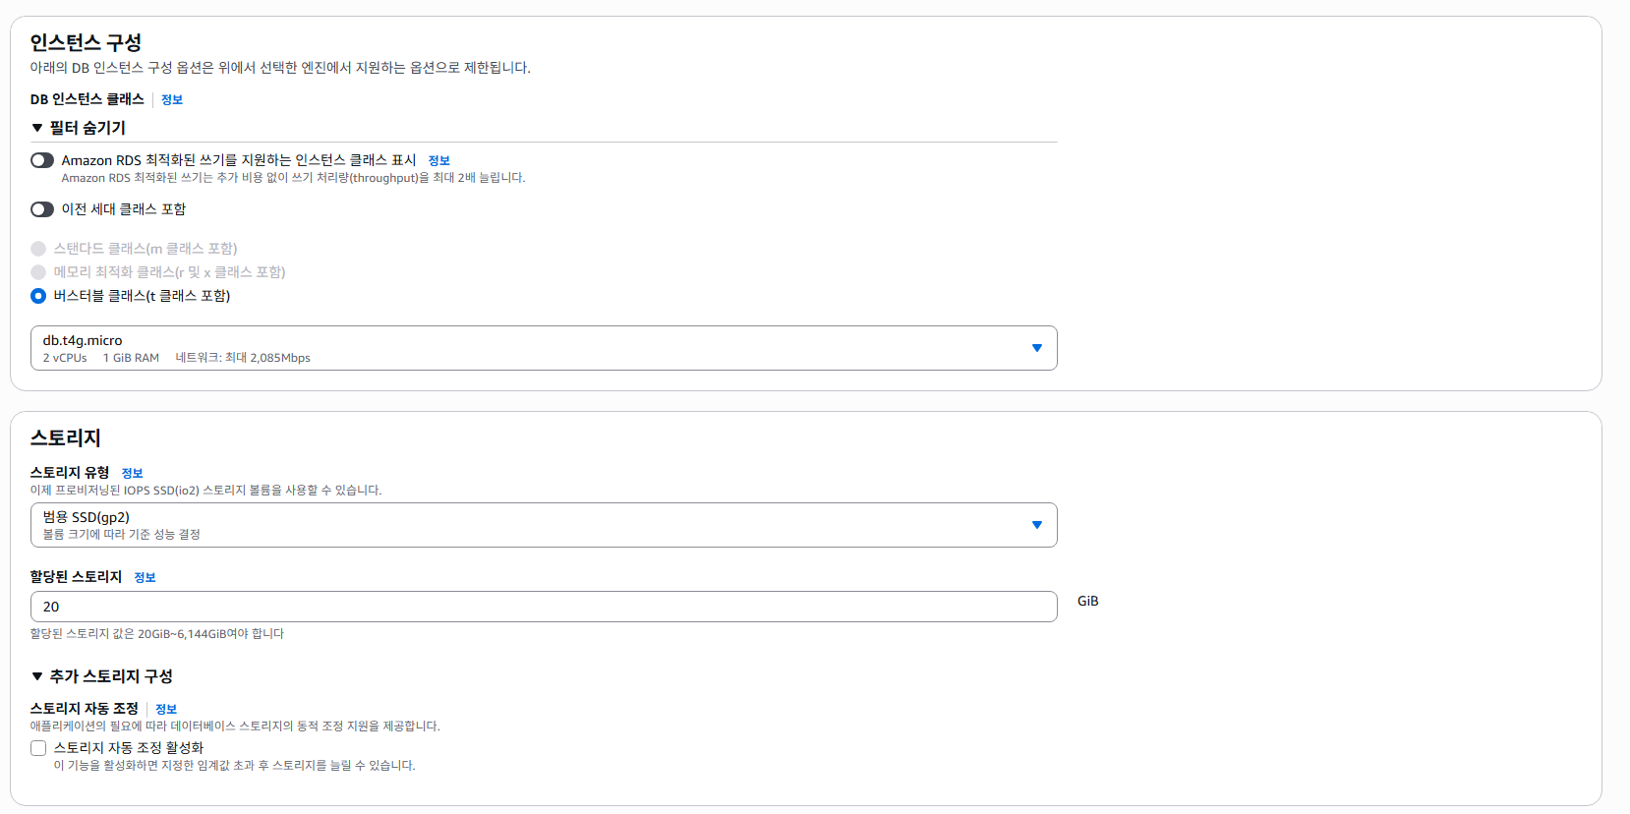
Task: Toggle Amazon RDS 최적화된 쓰기 instance class switch
Action: coord(42,160)
